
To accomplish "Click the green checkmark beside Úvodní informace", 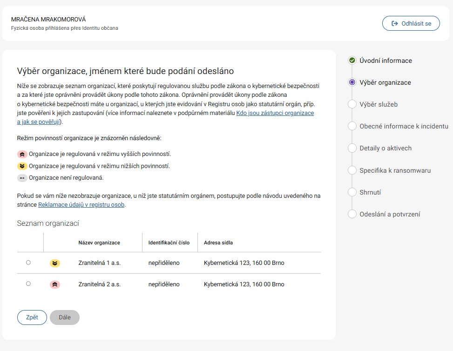I will tap(352, 61).
